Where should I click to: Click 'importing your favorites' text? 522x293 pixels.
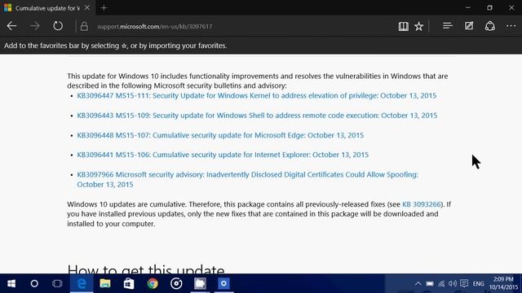click(188, 46)
